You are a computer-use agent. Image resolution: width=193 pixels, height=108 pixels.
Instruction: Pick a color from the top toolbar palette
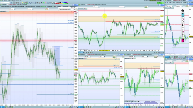click(x=62, y=3)
